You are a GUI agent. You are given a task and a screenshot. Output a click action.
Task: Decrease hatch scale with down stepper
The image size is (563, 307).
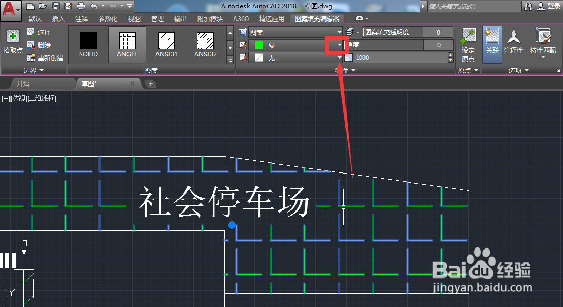pos(451,60)
